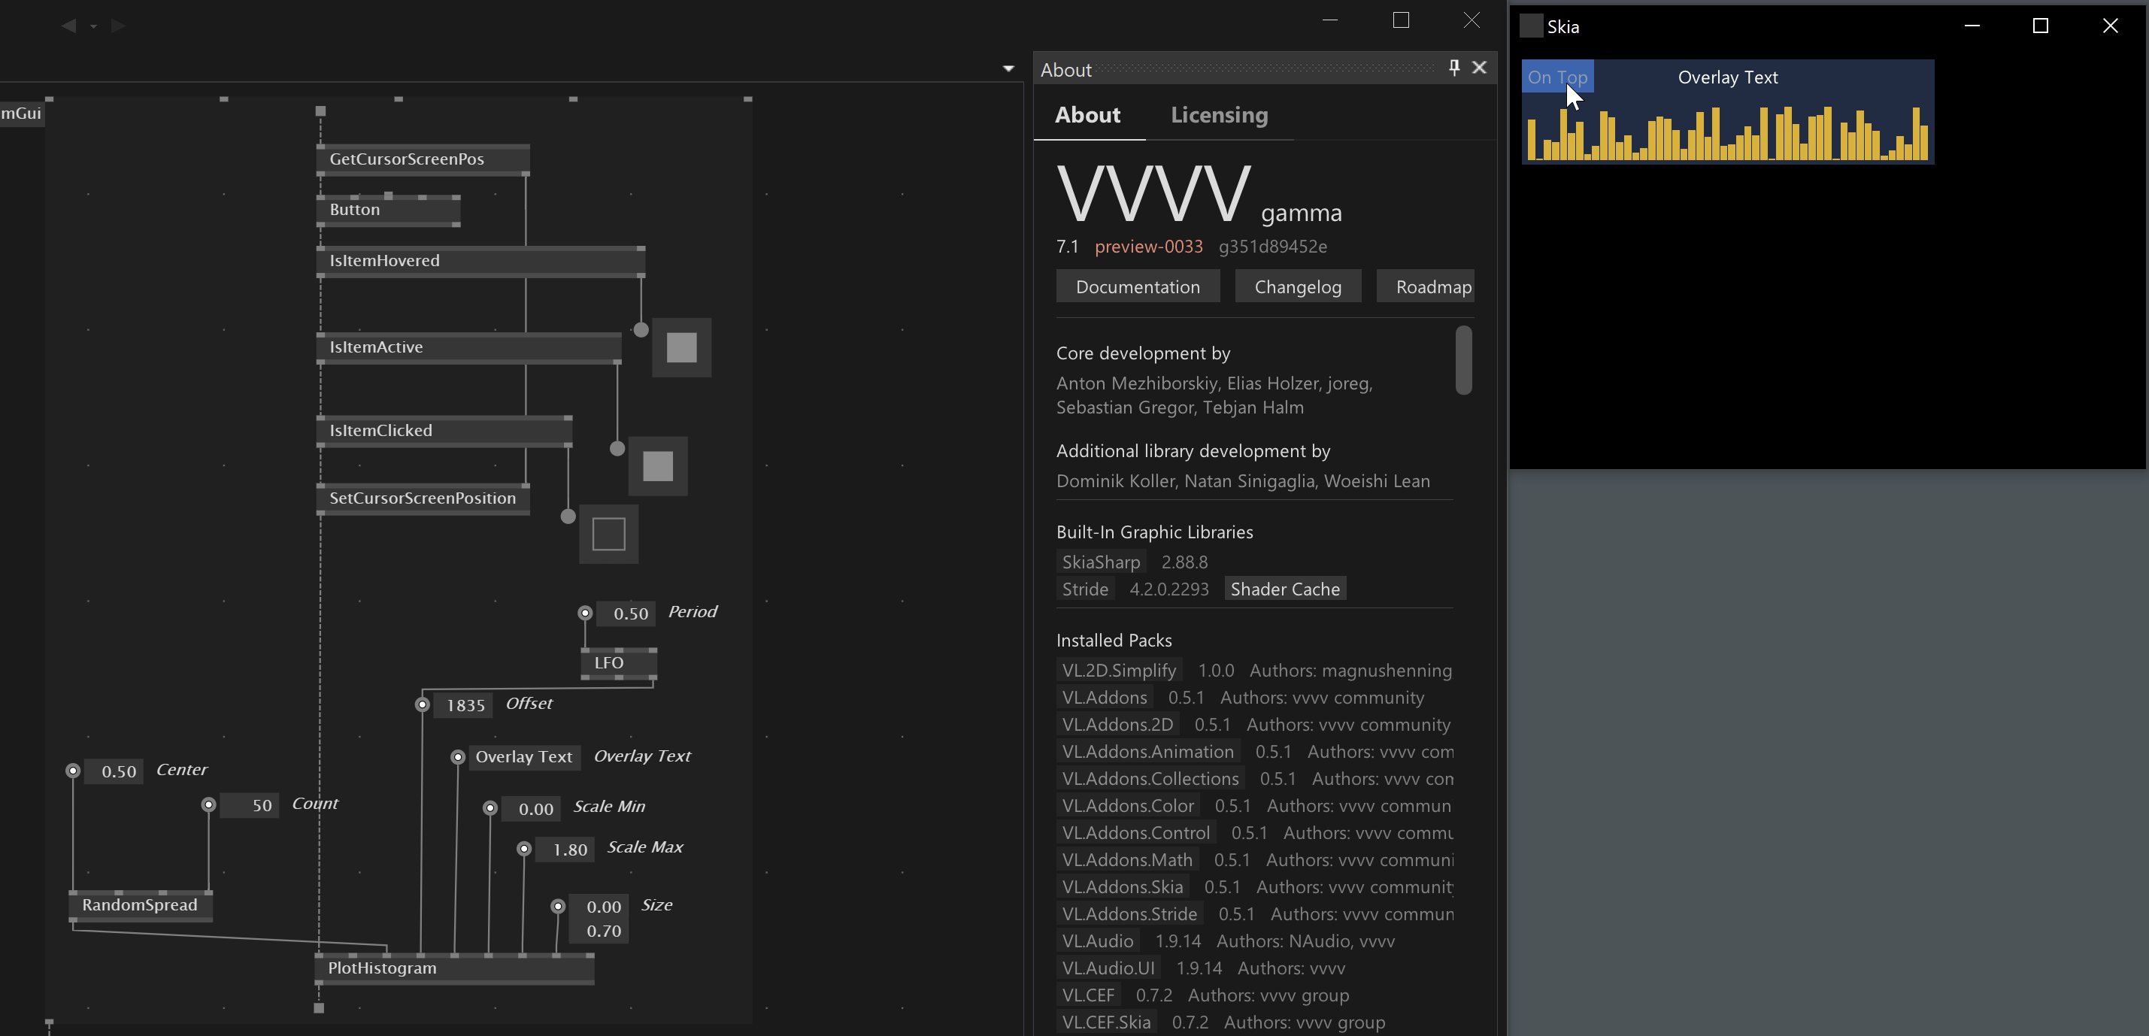Image resolution: width=2149 pixels, height=1036 pixels.
Task: Open the navigation history dropdown arrow
Action: click(93, 27)
